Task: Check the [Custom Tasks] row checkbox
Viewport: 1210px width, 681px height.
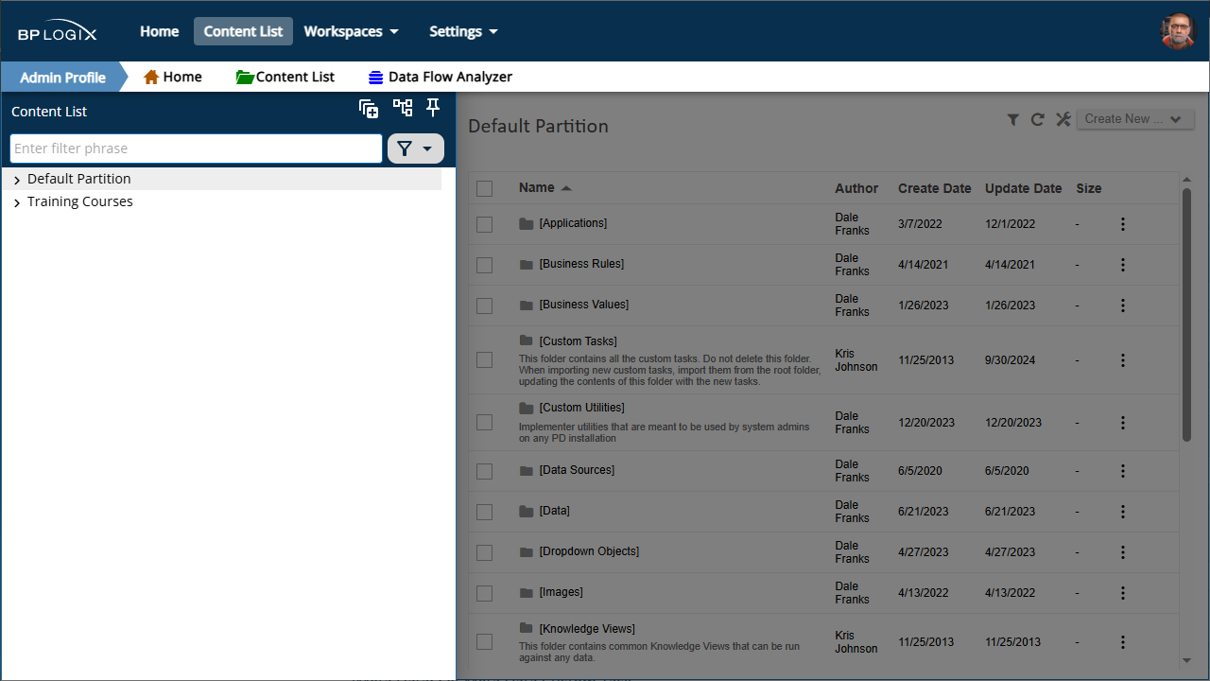Action: [x=485, y=359]
